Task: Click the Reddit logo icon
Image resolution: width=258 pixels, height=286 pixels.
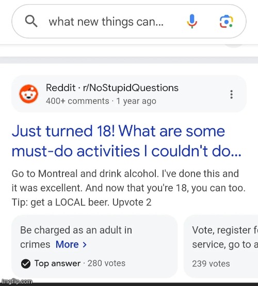Action: point(29,94)
